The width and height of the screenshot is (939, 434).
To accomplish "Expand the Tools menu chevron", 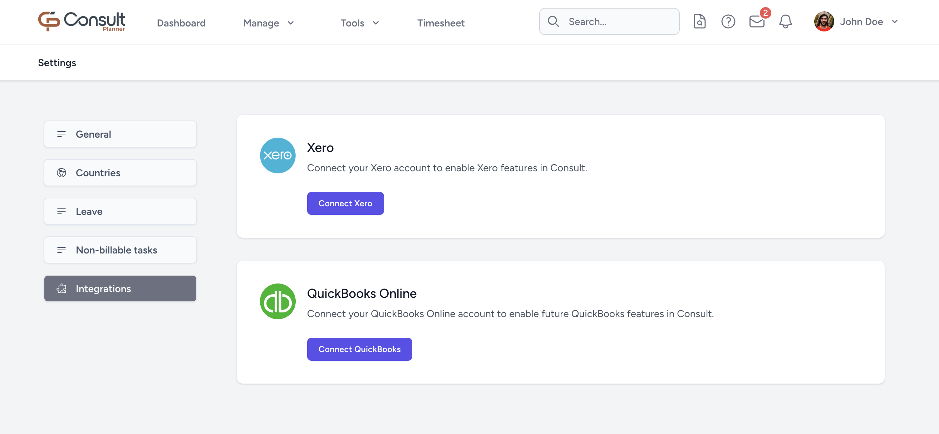I will coord(376,23).
